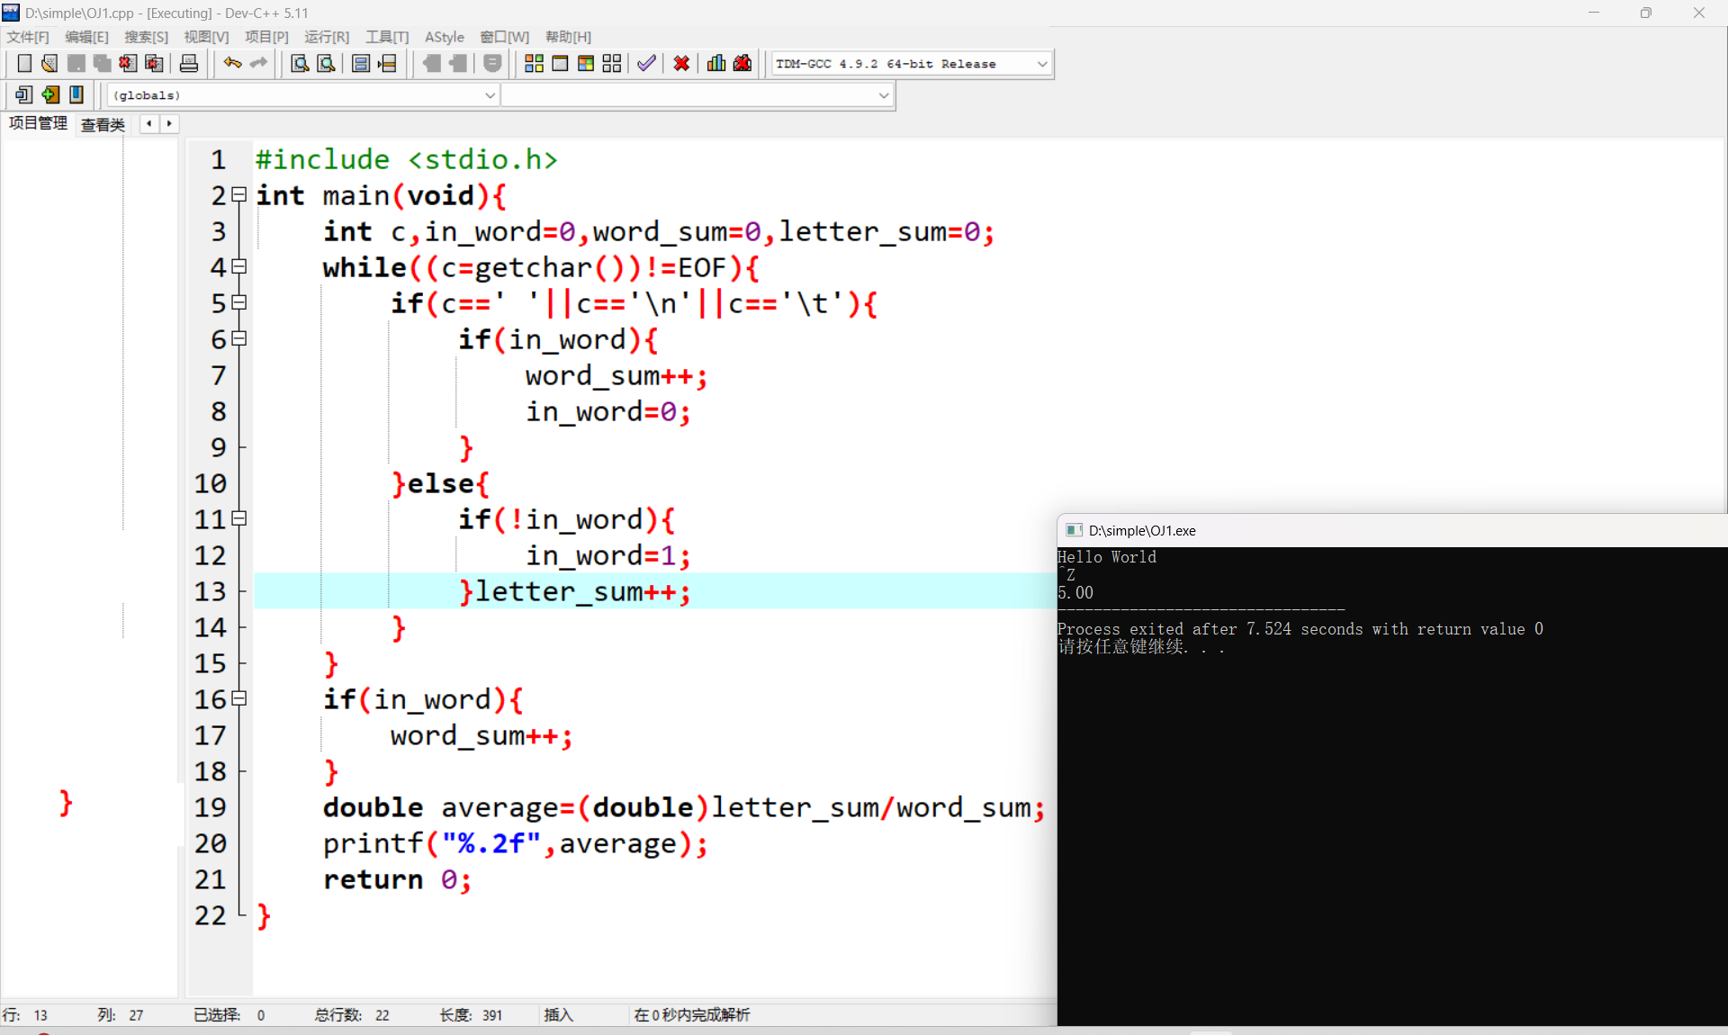
Task: Click the Compile & Run colored icon
Action: [586, 63]
